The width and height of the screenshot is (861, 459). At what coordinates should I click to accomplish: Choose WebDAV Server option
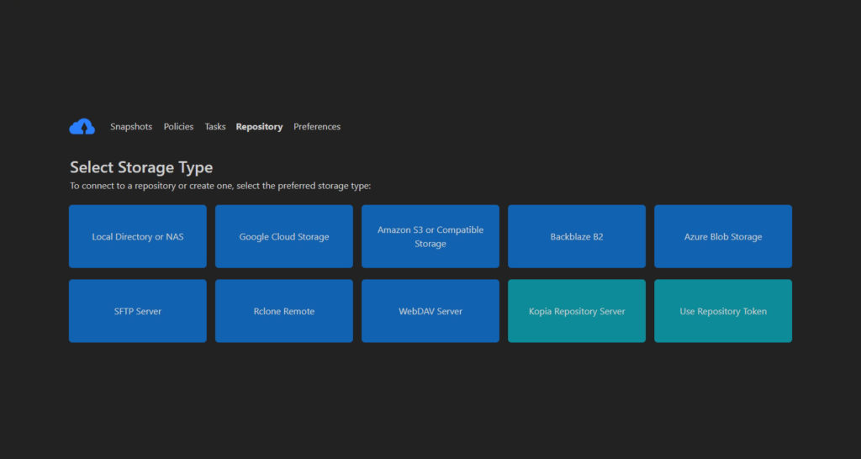[430, 311]
